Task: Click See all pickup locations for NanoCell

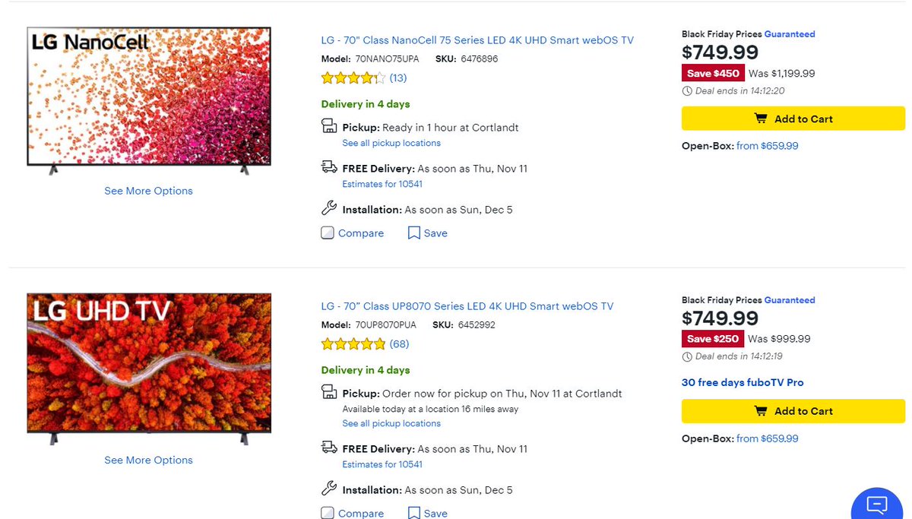Action: pos(391,143)
